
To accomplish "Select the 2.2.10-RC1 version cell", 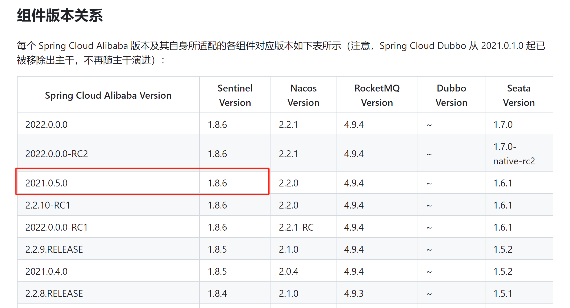I will point(108,205).
